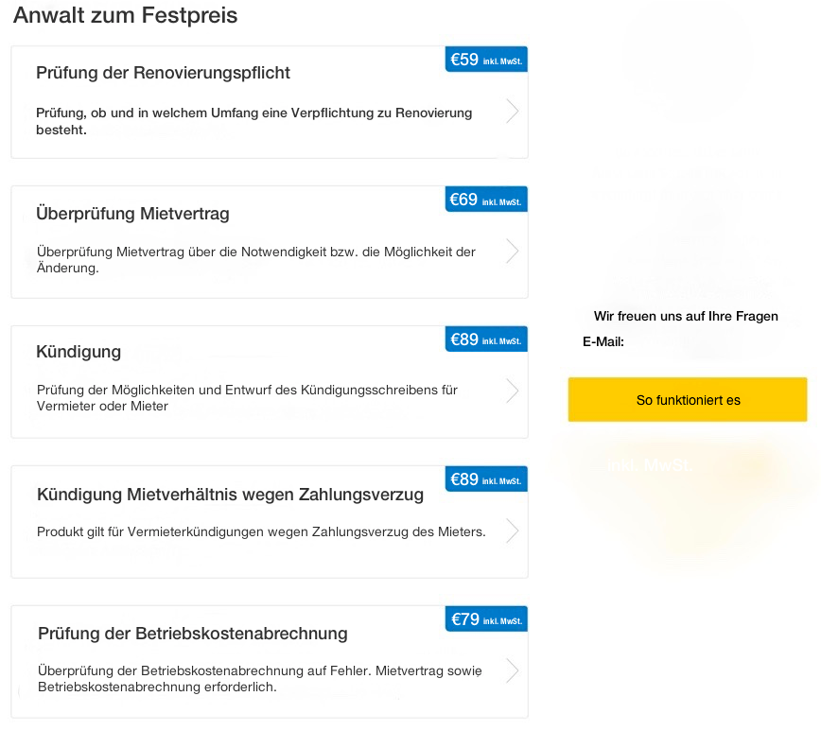The width and height of the screenshot is (821, 731).
Task: Click the chevron arrow on the Kündigung card
Action: tap(512, 392)
